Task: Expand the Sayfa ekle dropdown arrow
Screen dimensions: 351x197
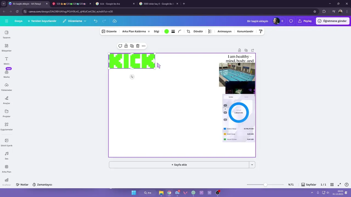Action: (252, 165)
